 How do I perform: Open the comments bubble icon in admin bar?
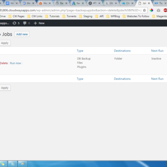26,23
